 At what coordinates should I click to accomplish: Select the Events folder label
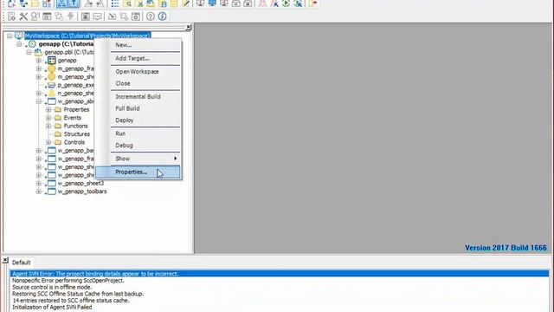[x=73, y=118]
